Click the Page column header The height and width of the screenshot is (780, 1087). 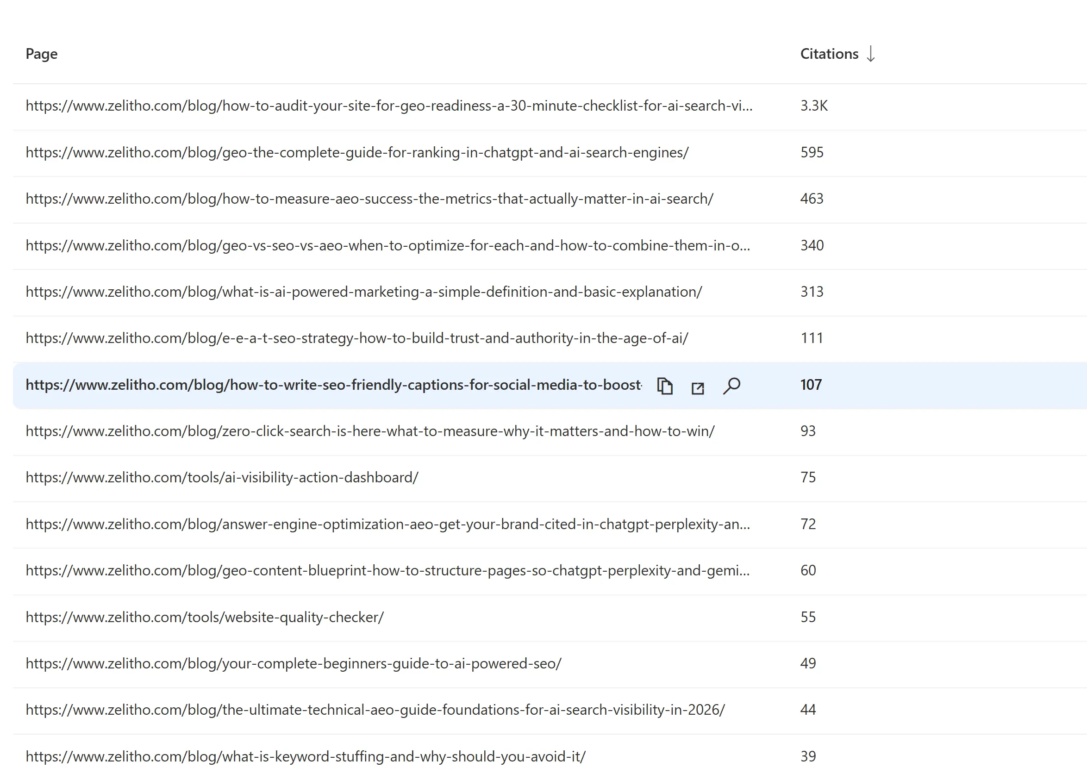[x=42, y=54]
